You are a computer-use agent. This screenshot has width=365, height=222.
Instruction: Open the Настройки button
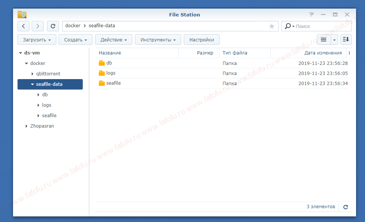202,40
